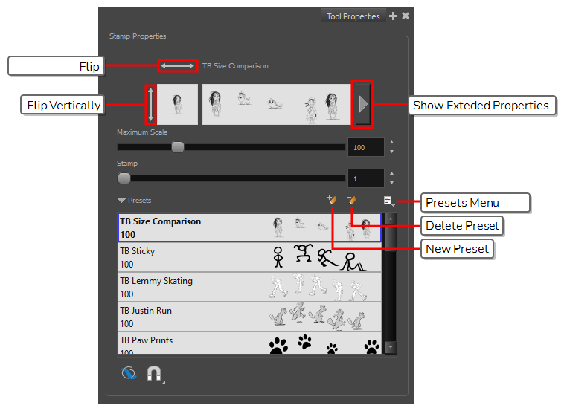Click the Stamp slider handle
The height and width of the screenshot is (411, 567).
pyautogui.click(x=124, y=178)
